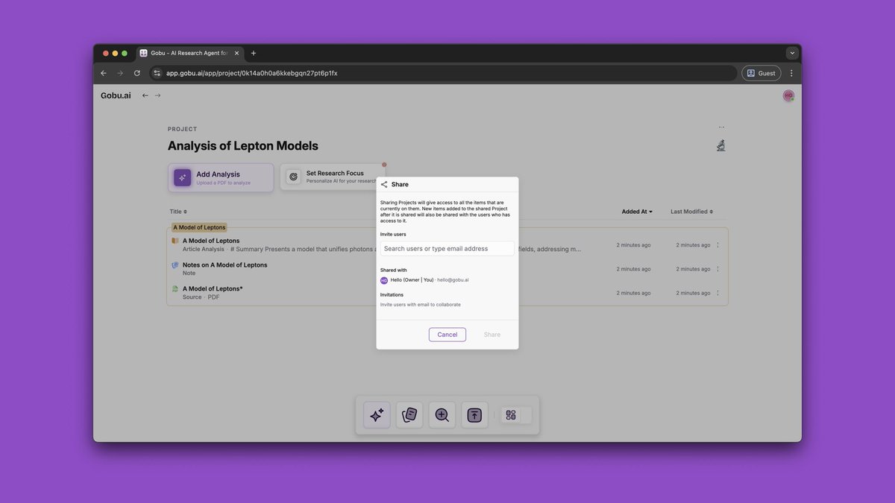Open the user avatar in app header
This screenshot has width=895, height=503.
pyautogui.click(x=788, y=95)
